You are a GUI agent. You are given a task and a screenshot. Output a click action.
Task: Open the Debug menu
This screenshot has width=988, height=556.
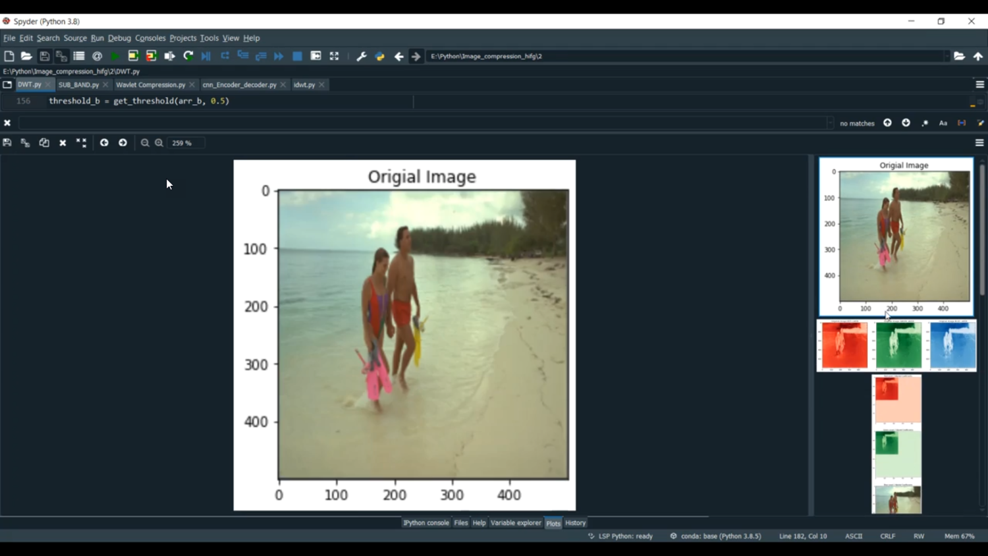pyautogui.click(x=119, y=38)
